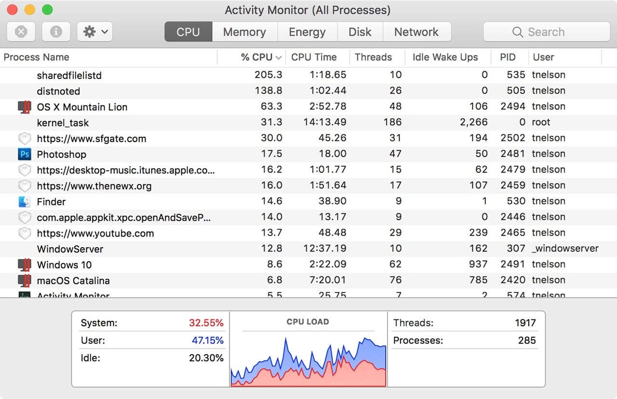617x399 pixels.
Task: Sort by % CPU column header
Action: coord(251,57)
